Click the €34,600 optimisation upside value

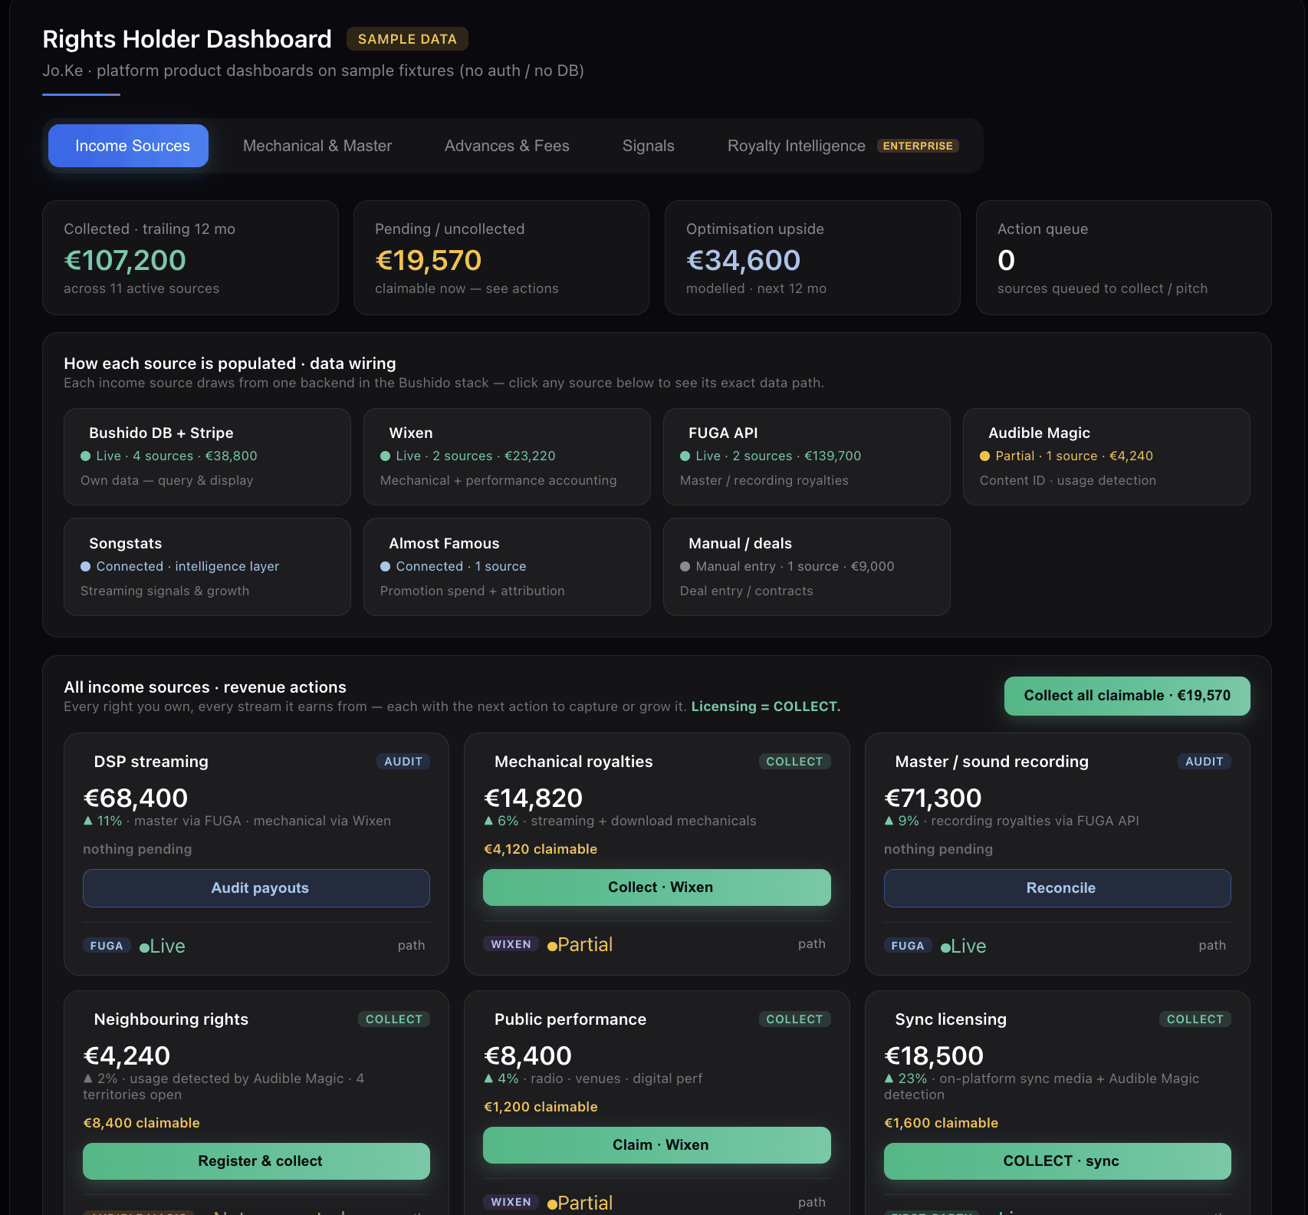tap(743, 261)
